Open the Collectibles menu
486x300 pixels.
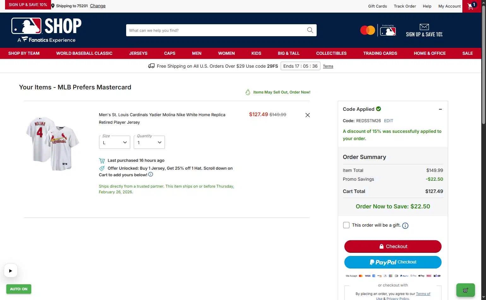(331, 54)
